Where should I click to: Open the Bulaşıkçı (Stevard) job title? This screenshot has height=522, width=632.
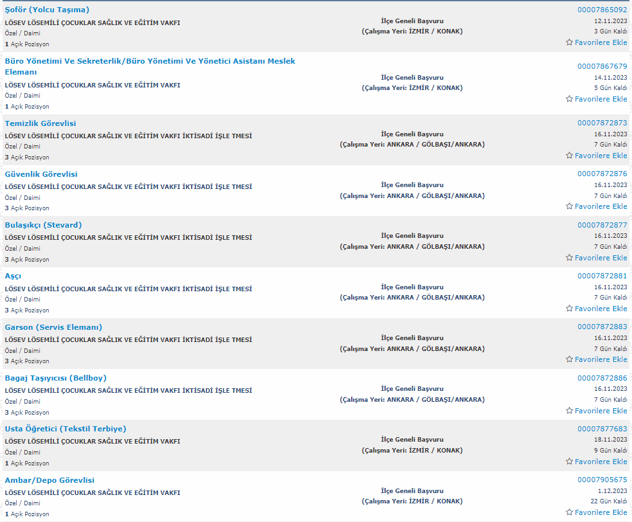43,225
